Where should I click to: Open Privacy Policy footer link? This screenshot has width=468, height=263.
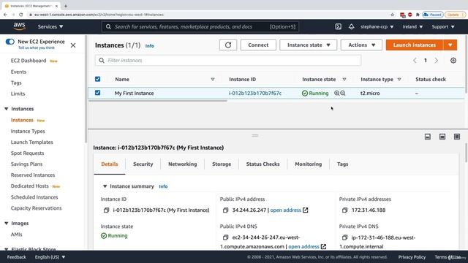click(412, 257)
